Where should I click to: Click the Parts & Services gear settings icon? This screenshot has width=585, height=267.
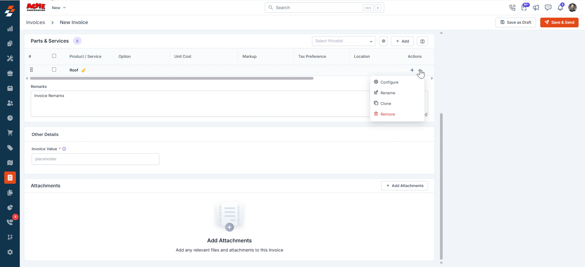(x=384, y=41)
